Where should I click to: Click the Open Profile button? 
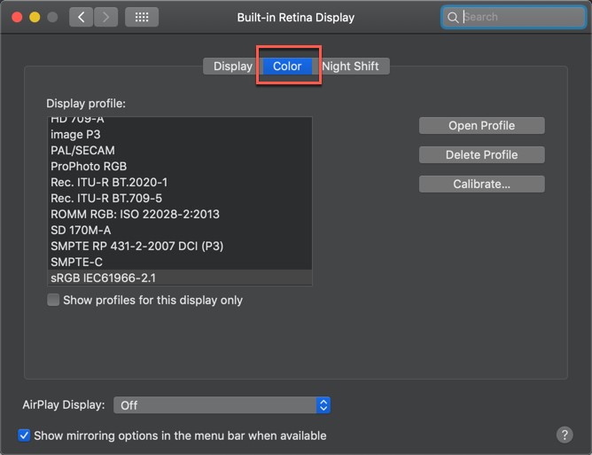point(482,125)
